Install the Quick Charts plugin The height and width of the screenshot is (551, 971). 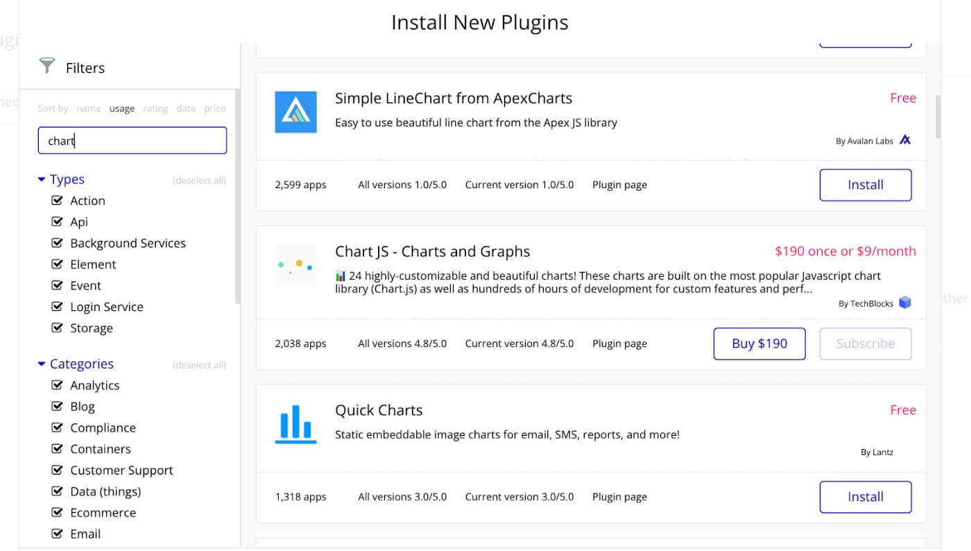click(866, 497)
